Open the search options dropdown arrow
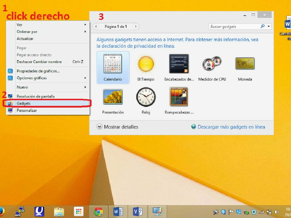Viewport: 291px width, 218px height. coord(269,26)
